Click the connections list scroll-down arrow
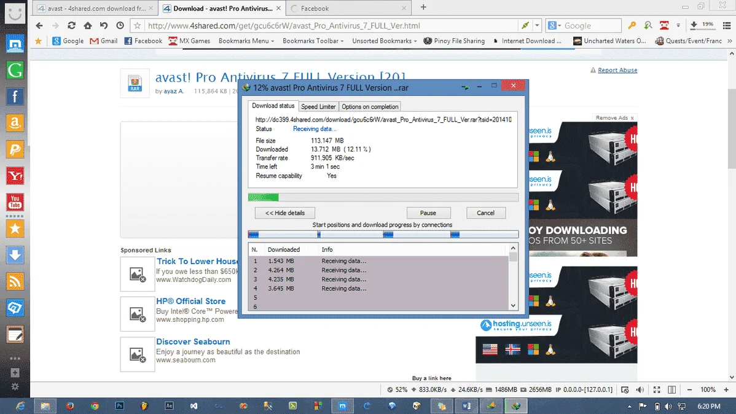 pos(513,305)
